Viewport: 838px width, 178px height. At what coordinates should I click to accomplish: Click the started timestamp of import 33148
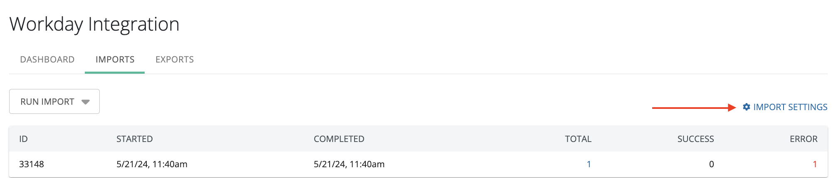152,164
